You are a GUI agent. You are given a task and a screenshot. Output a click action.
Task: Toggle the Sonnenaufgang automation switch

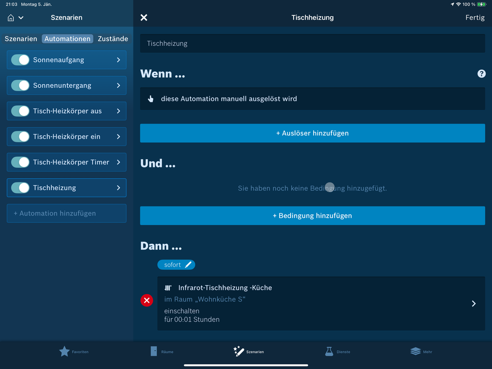(x=20, y=60)
